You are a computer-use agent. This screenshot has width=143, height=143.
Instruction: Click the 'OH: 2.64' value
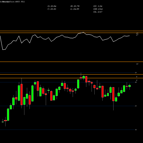pyautogui.click(x=98, y=9)
